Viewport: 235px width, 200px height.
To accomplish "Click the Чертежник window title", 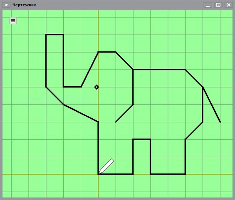I will point(24,5).
